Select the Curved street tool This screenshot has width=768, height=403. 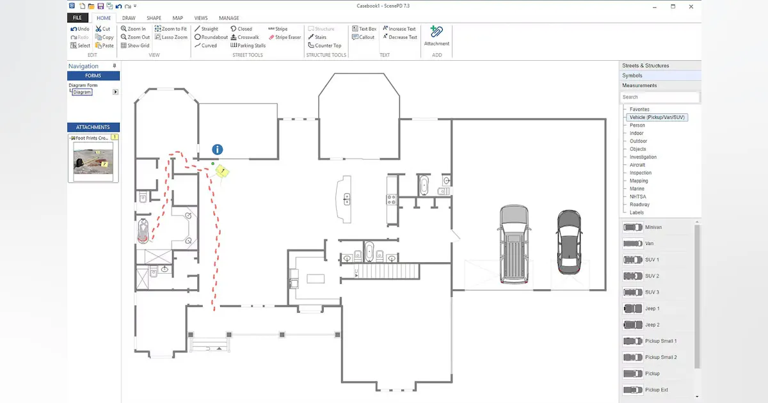click(x=205, y=45)
